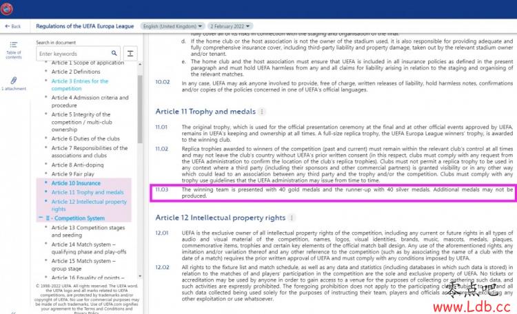The image size is (517, 314).
Task: Jump to Article 10 Insurance
Action: click(x=76, y=183)
